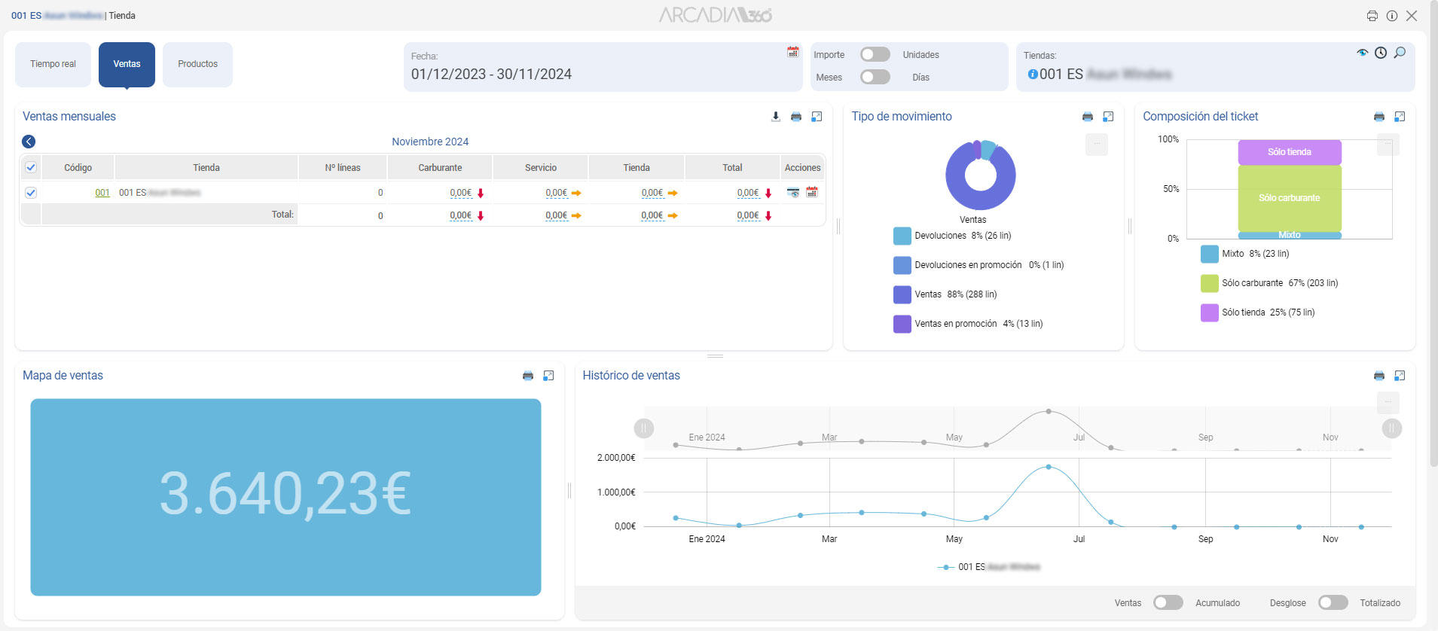1438x631 pixels.
Task: Open the calendar action for store 001 row
Action: pyautogui.click(x=811, y=193)
